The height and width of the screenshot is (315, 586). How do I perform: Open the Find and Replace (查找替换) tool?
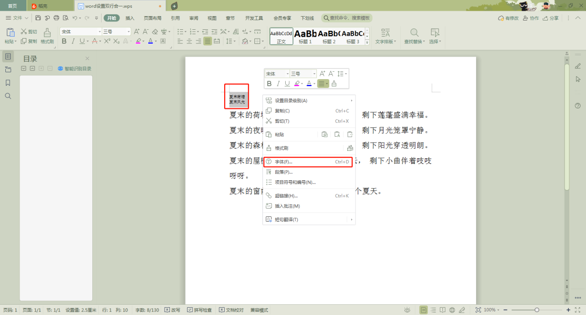(415, 35)
